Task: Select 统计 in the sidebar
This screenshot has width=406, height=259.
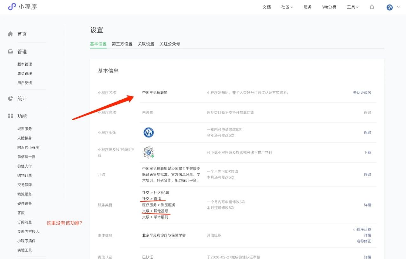Action: 22,98
